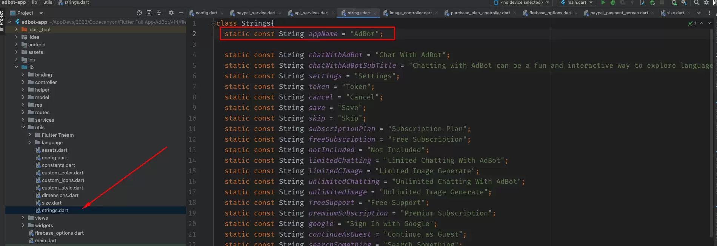Viewport: 717px width, 246px height.
Task: Click the "AdBot" string value on line 2
Action: click(365, 34)
